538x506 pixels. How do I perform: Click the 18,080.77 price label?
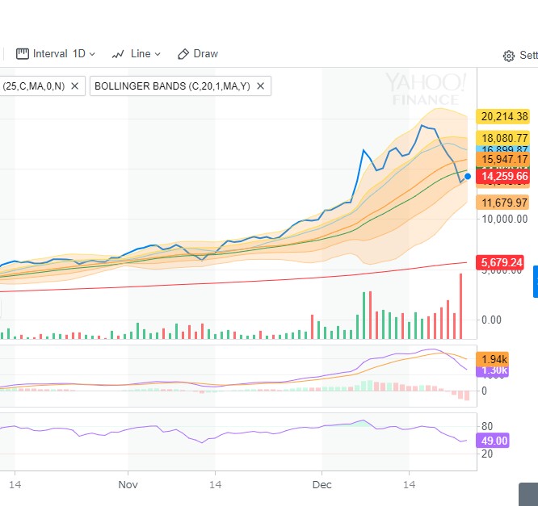502,138
